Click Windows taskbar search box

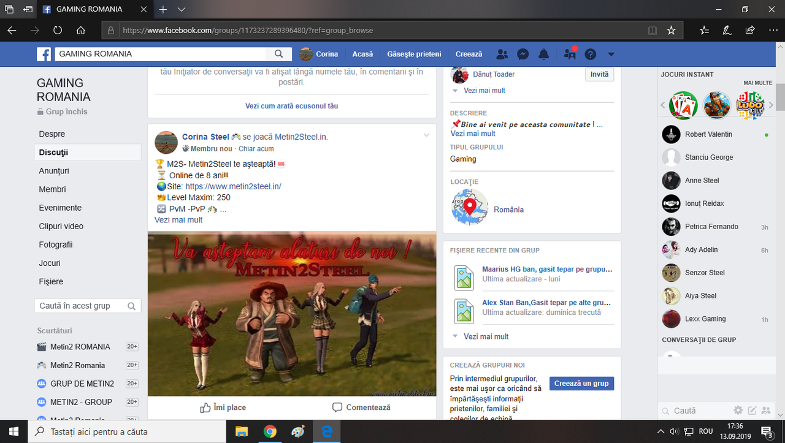[x=128, y=431]
